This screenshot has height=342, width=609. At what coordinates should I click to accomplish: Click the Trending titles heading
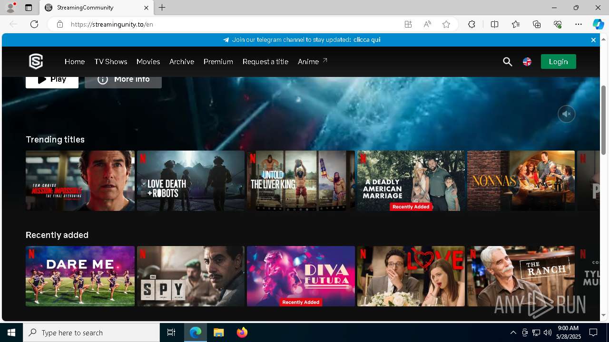[55, 140]
